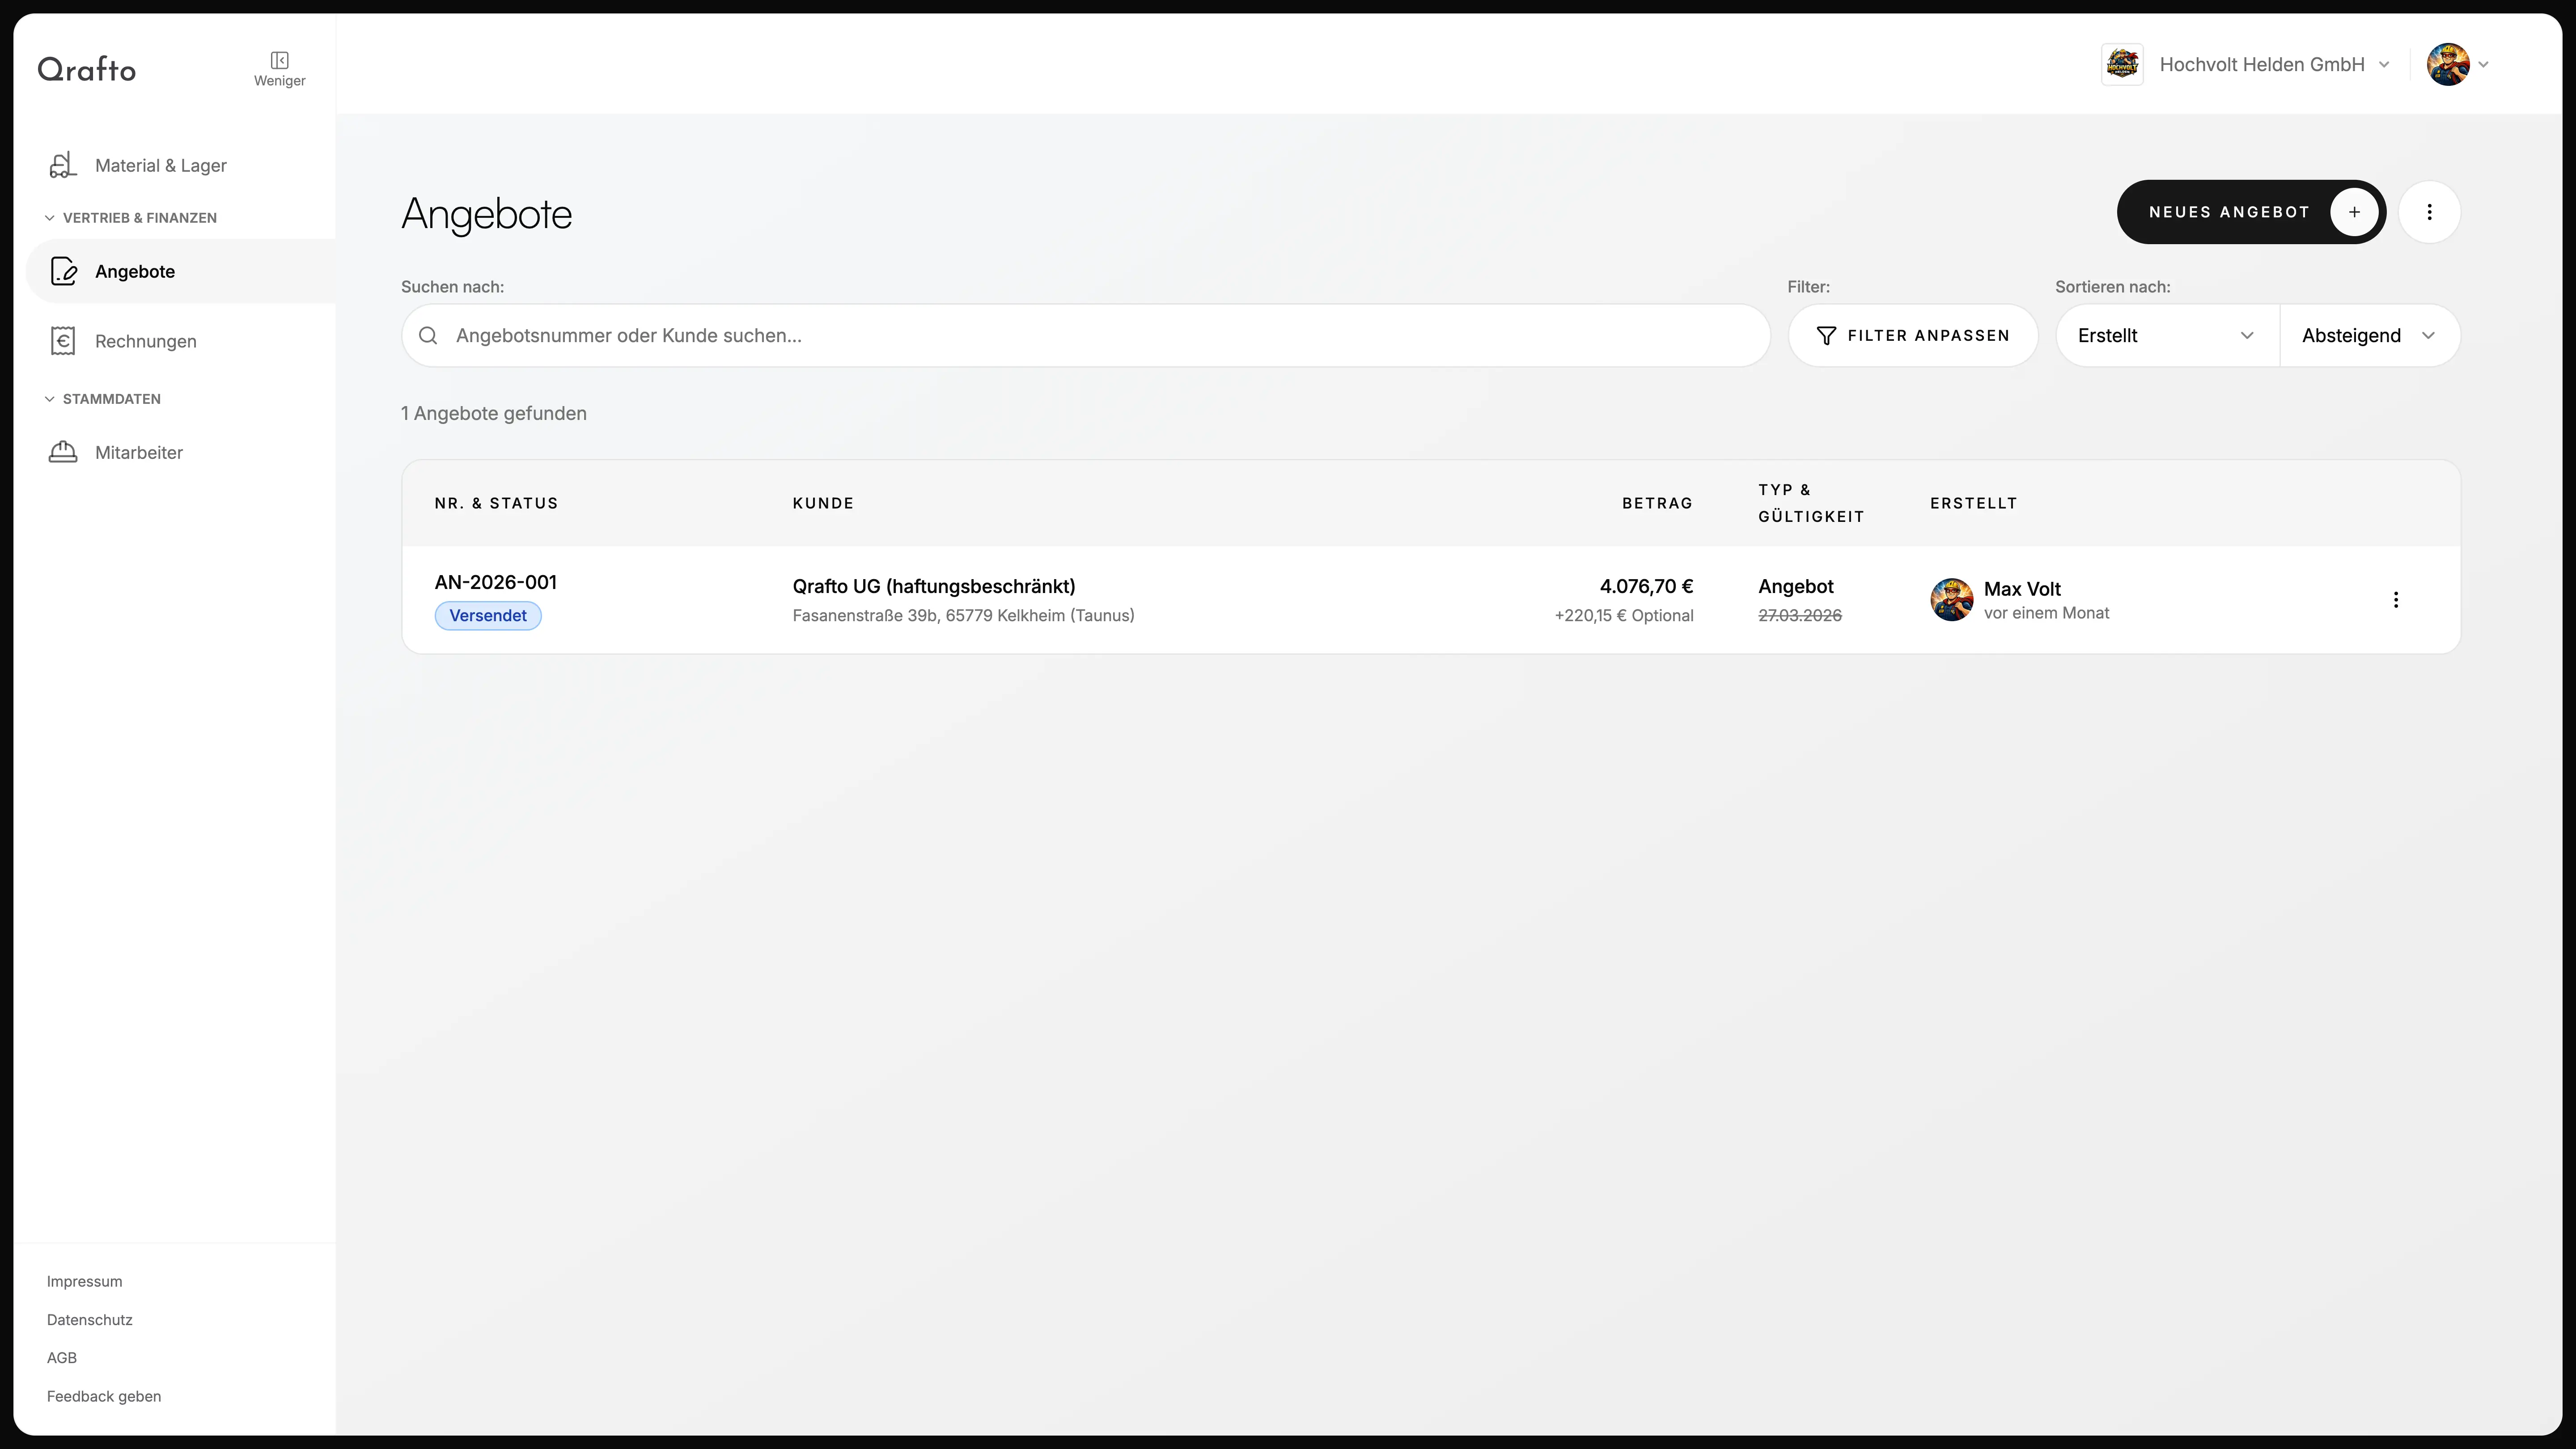Screen dimensions: 2576x1449
Task: Click the Hochvolt Helden company logo
Action: 2122,65
